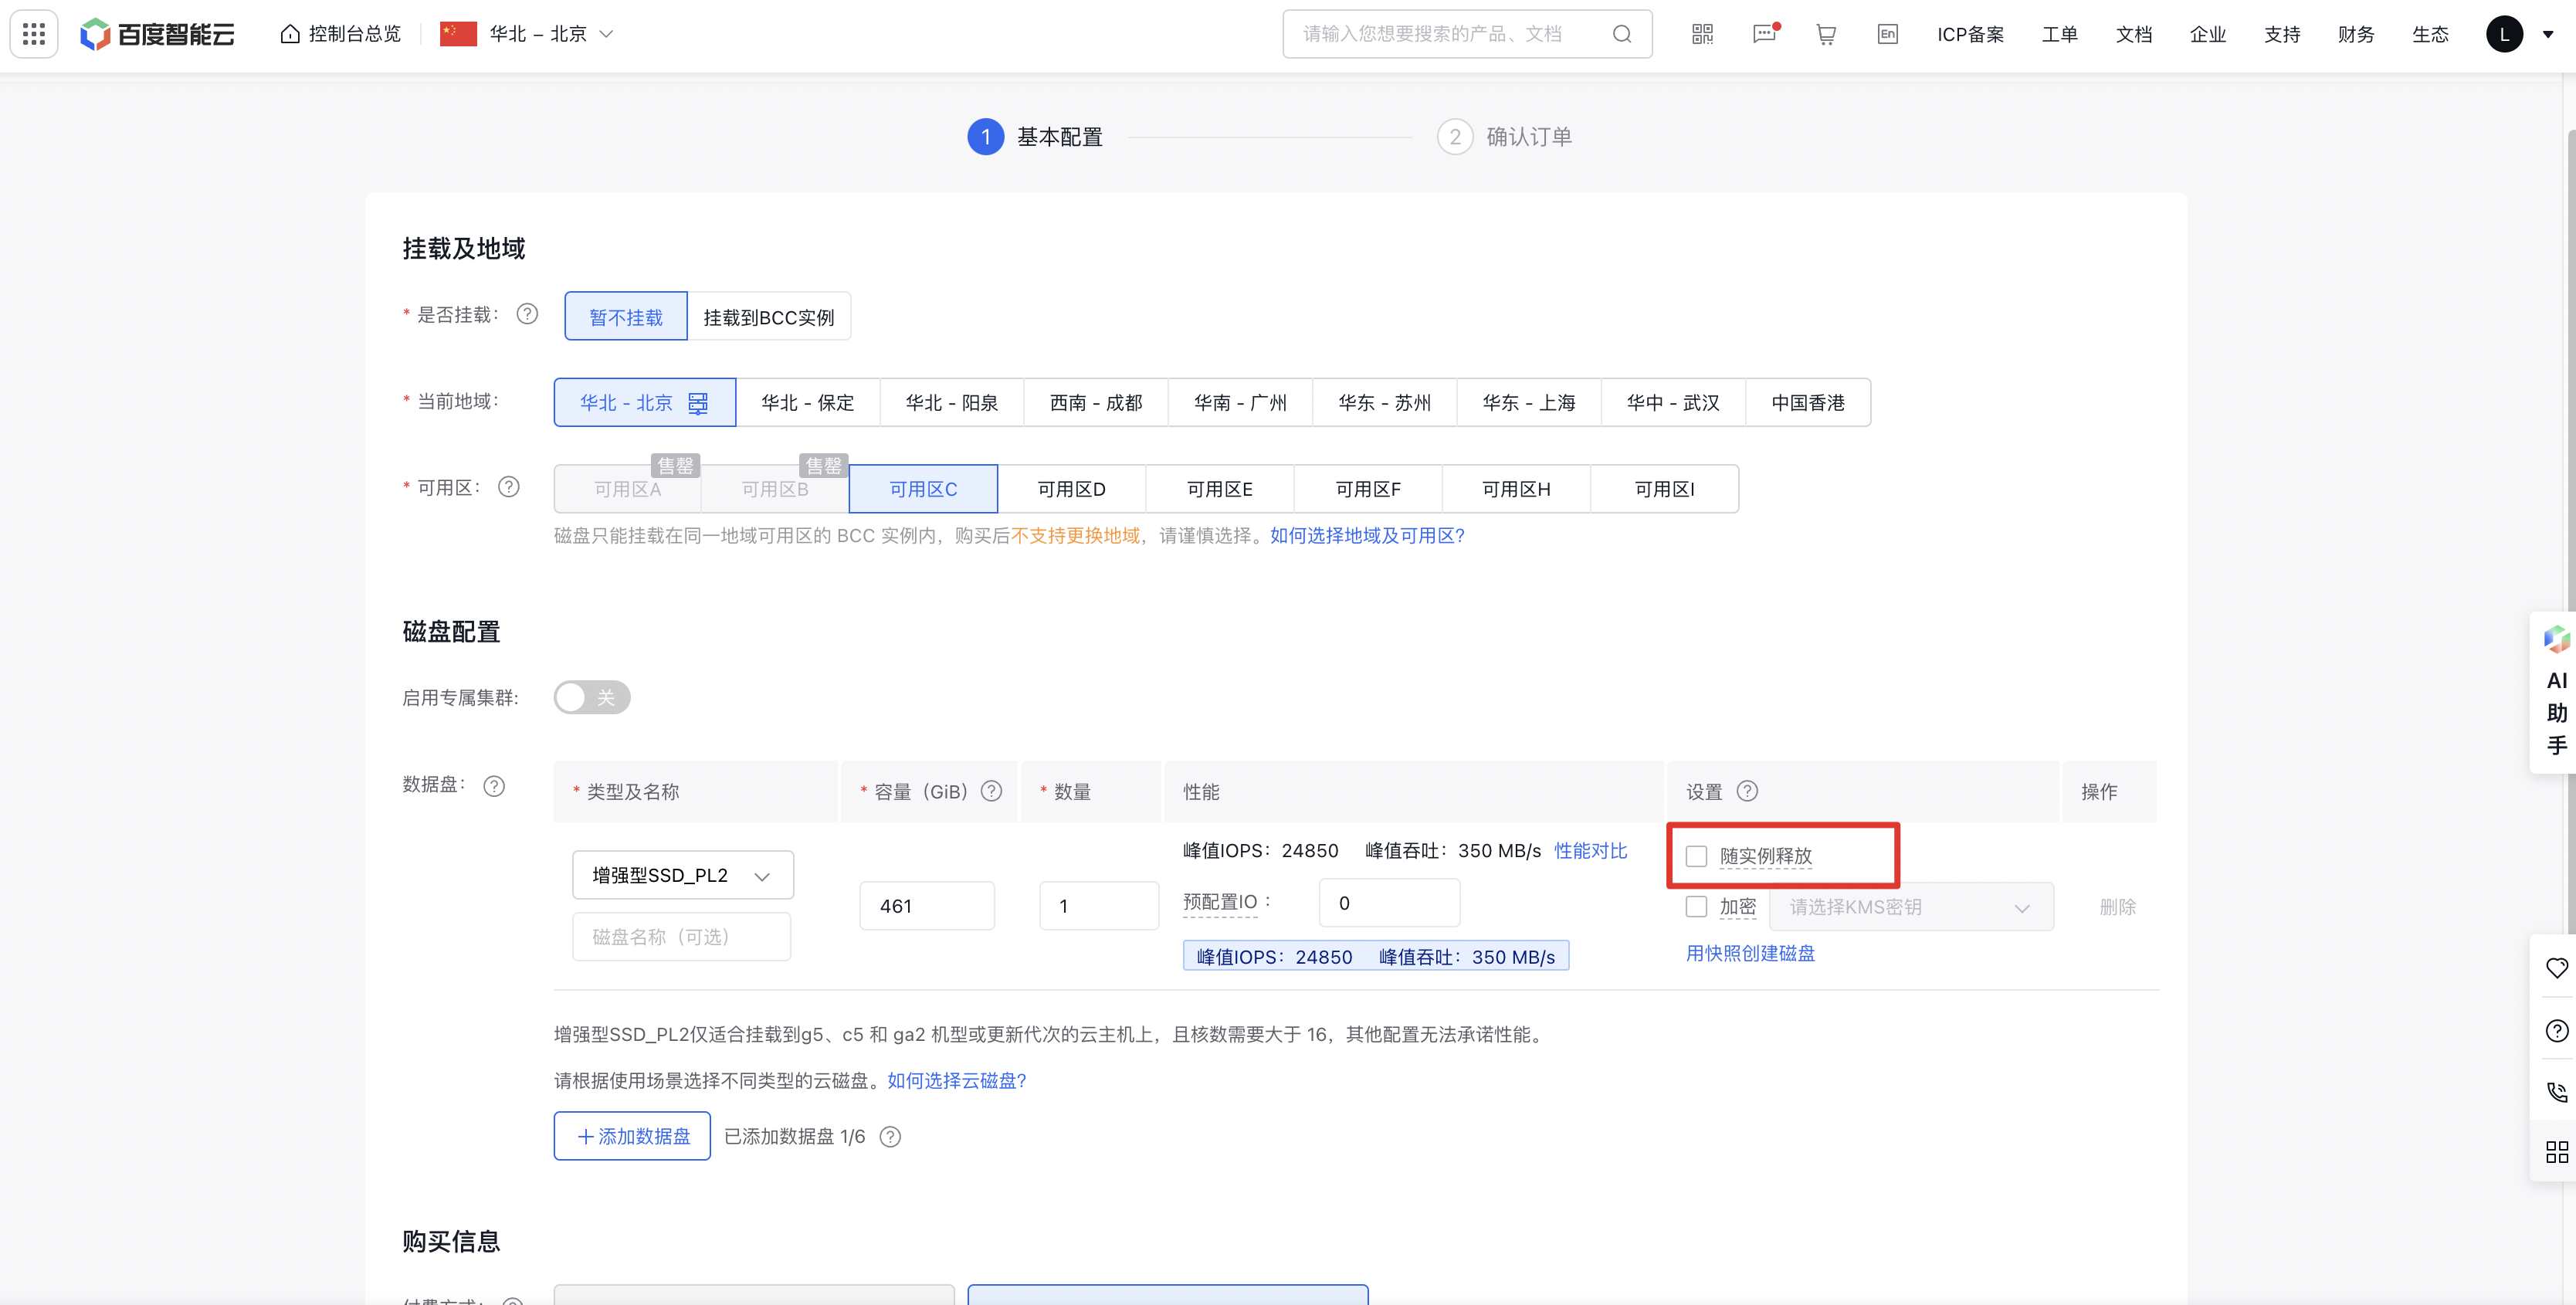Check the 随实例释放 checkbox
The image size is (2576, 1305).
(1696, 856)
